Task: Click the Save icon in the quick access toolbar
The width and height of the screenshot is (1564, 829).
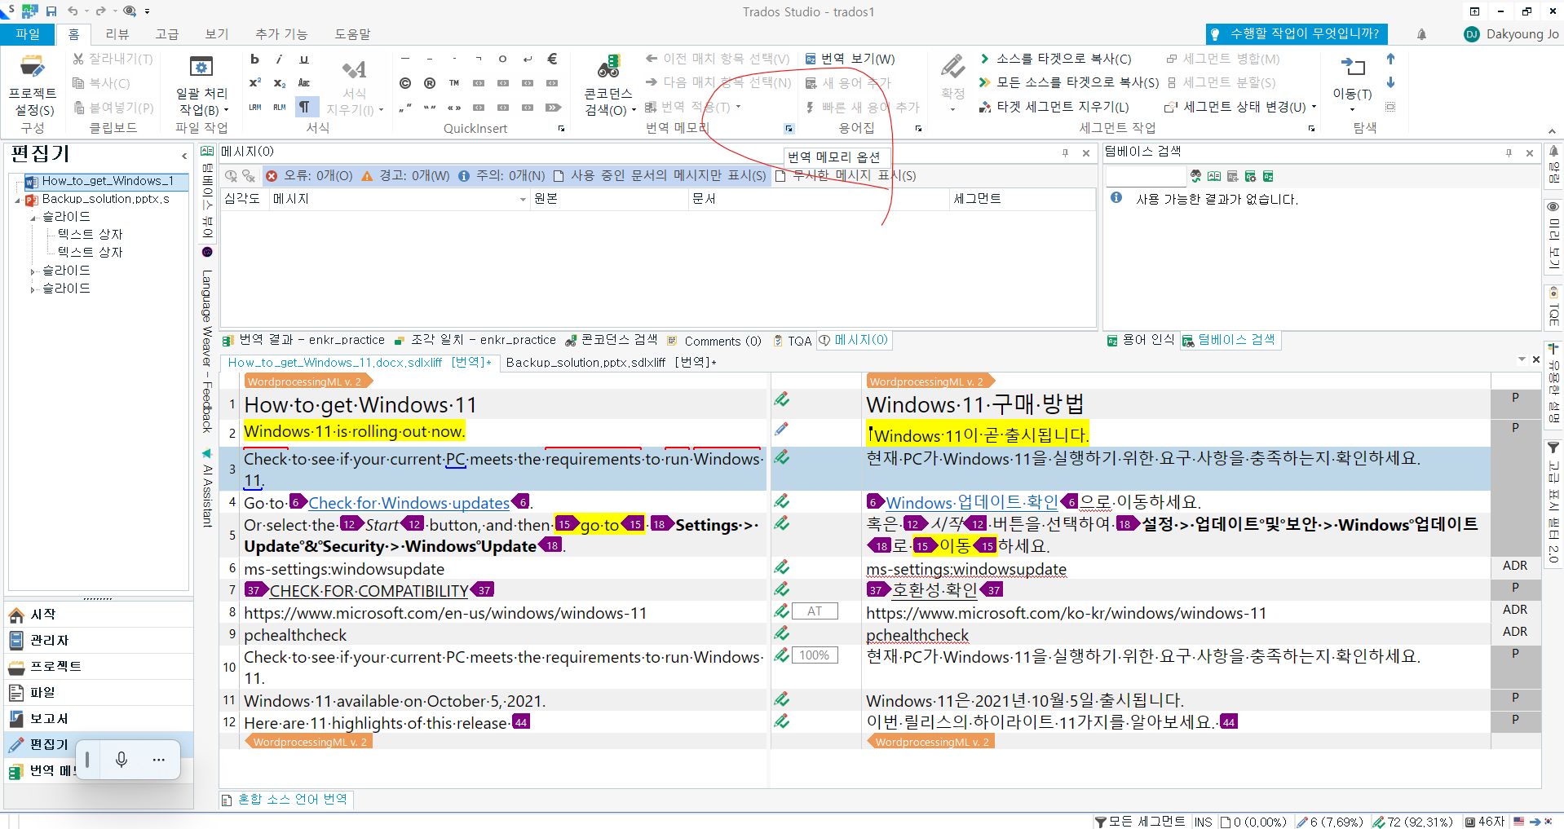Action: click(51, 11)
